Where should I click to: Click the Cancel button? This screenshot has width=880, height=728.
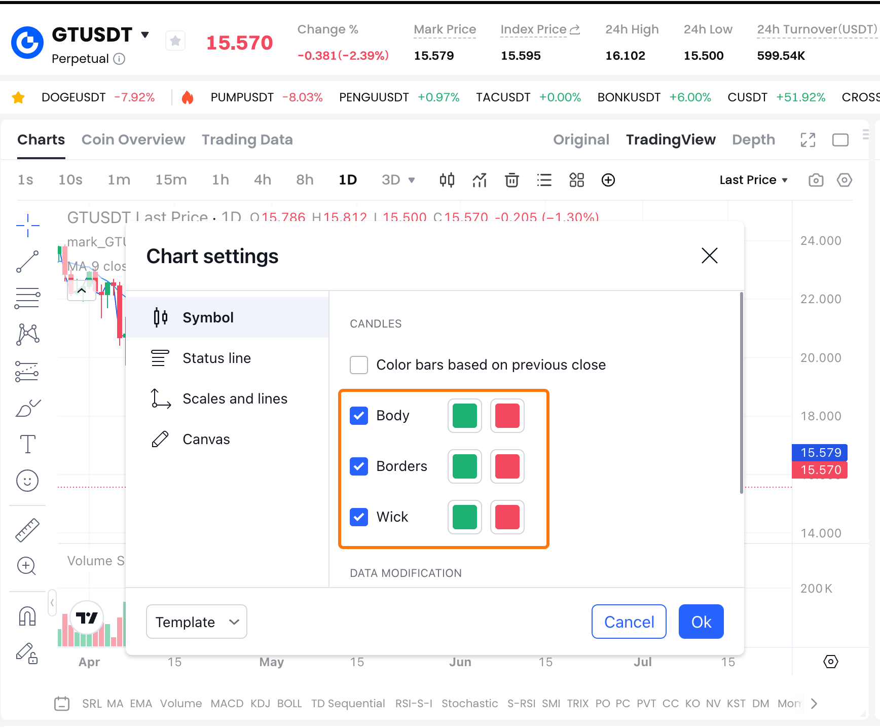tap(629, 622)
